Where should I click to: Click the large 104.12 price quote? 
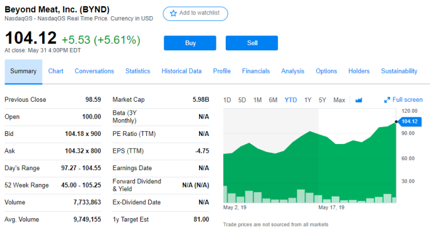(x=31, y=38)
